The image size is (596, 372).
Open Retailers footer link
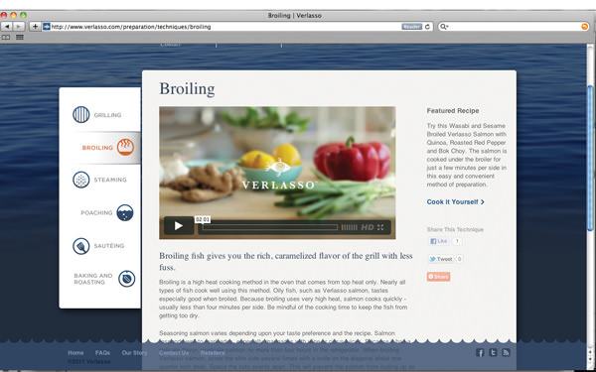pos(213,352)
